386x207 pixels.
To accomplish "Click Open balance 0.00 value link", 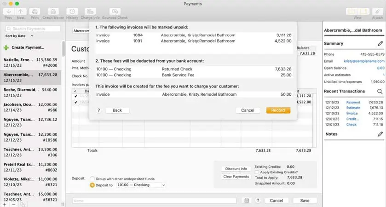I will 380,68.
